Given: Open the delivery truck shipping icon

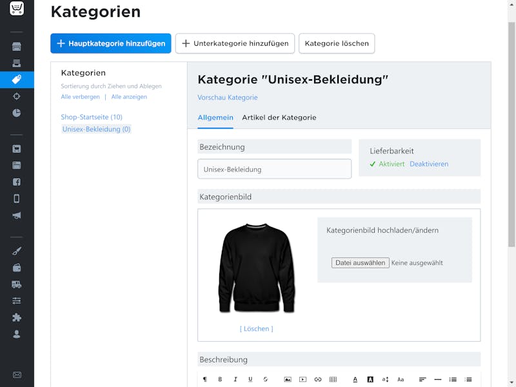Looking at the screenshot, I should click(x=17, y=284).
